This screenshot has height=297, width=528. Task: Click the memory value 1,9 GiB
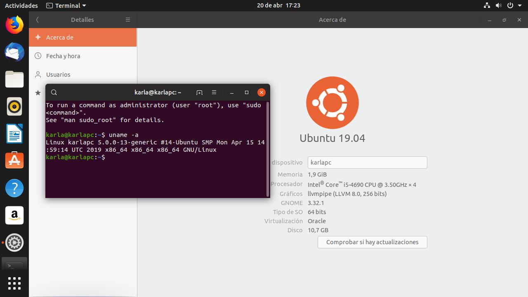(317, 174)
